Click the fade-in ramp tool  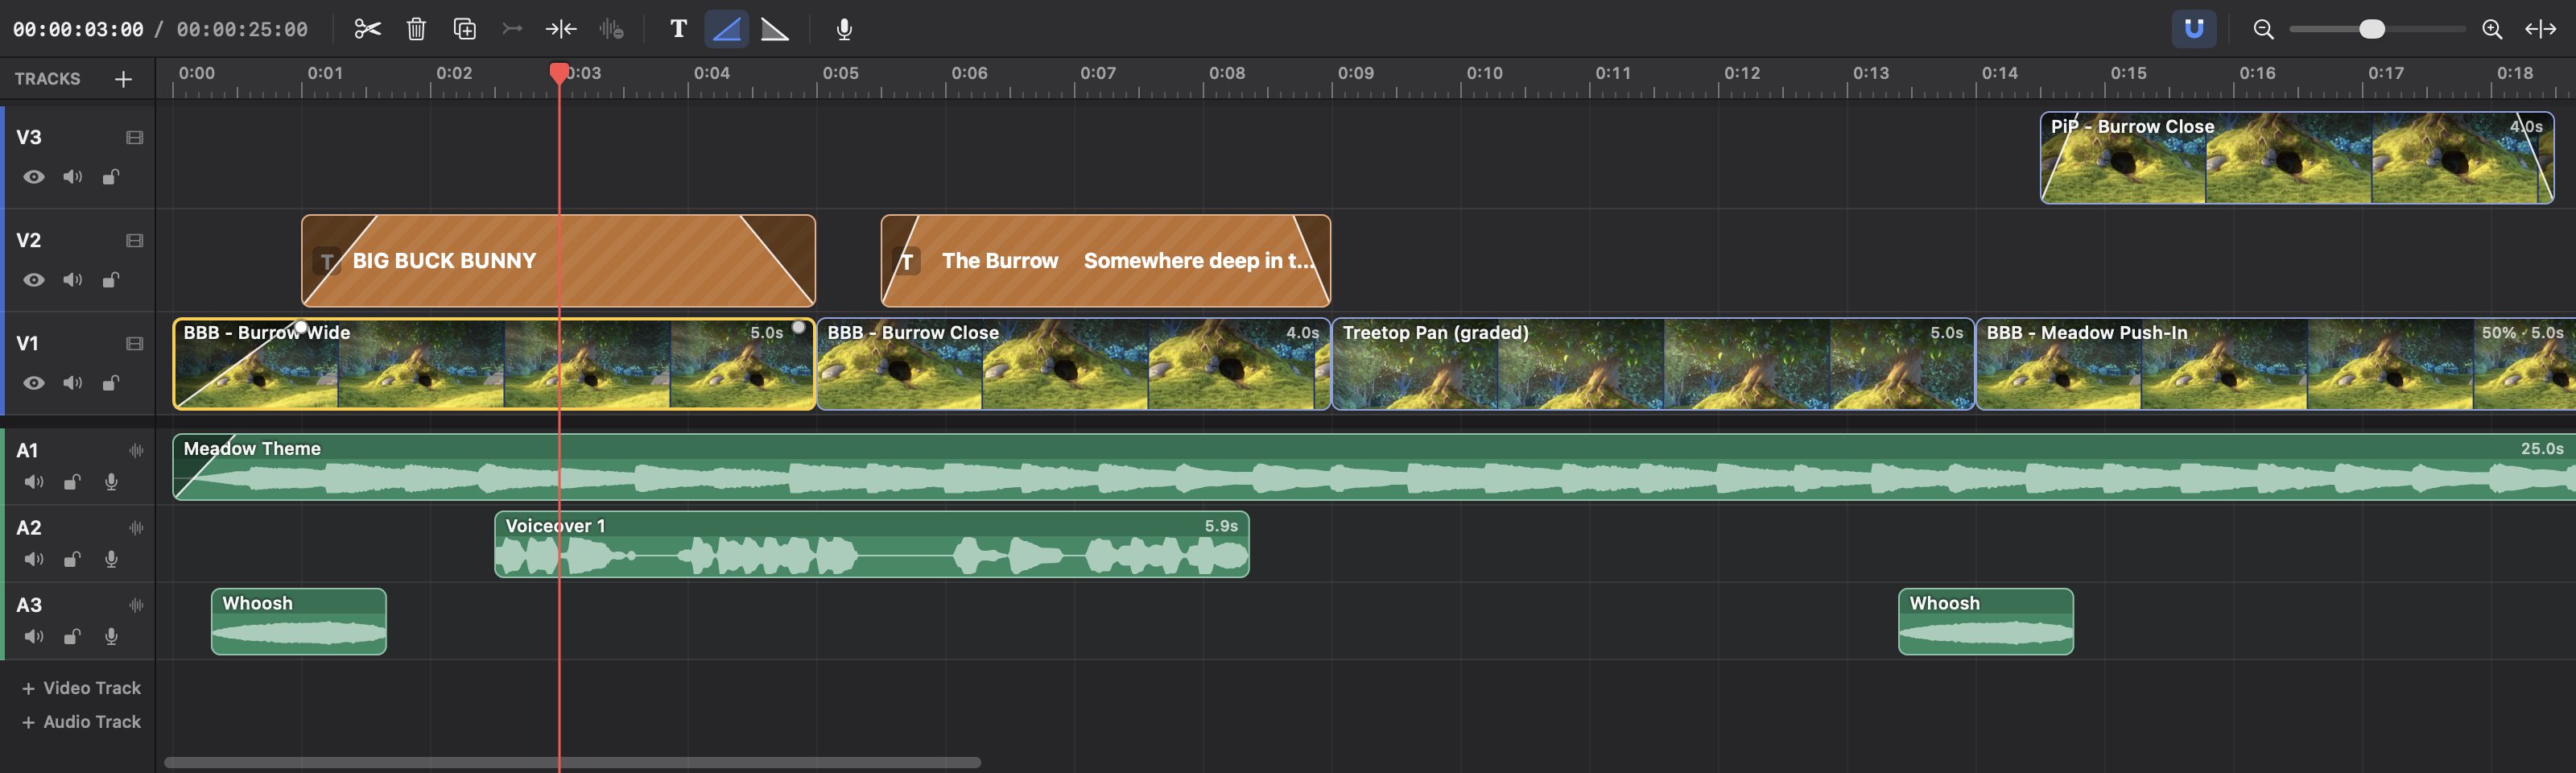726,29
